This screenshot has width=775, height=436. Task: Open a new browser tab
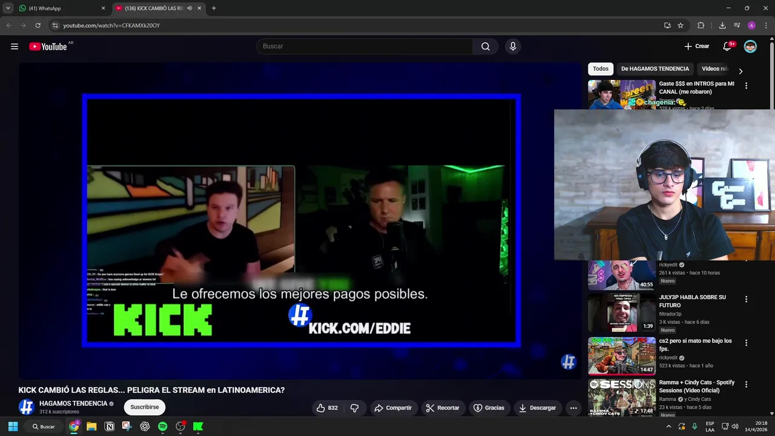click(214, 8)
